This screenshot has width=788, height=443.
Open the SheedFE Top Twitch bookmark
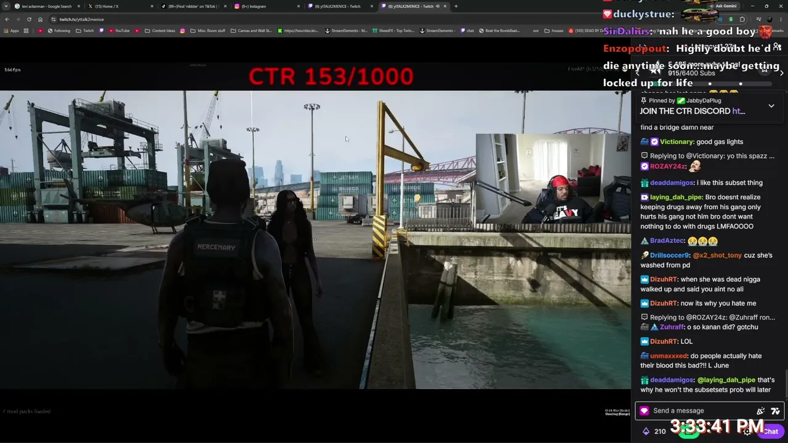click(x=393, y=31)
